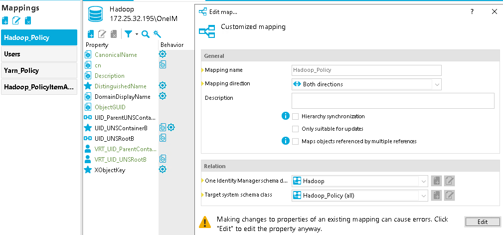Select the CanonicalName property
The height and width of the screenshot is (235, 503).
pos(116,55)
